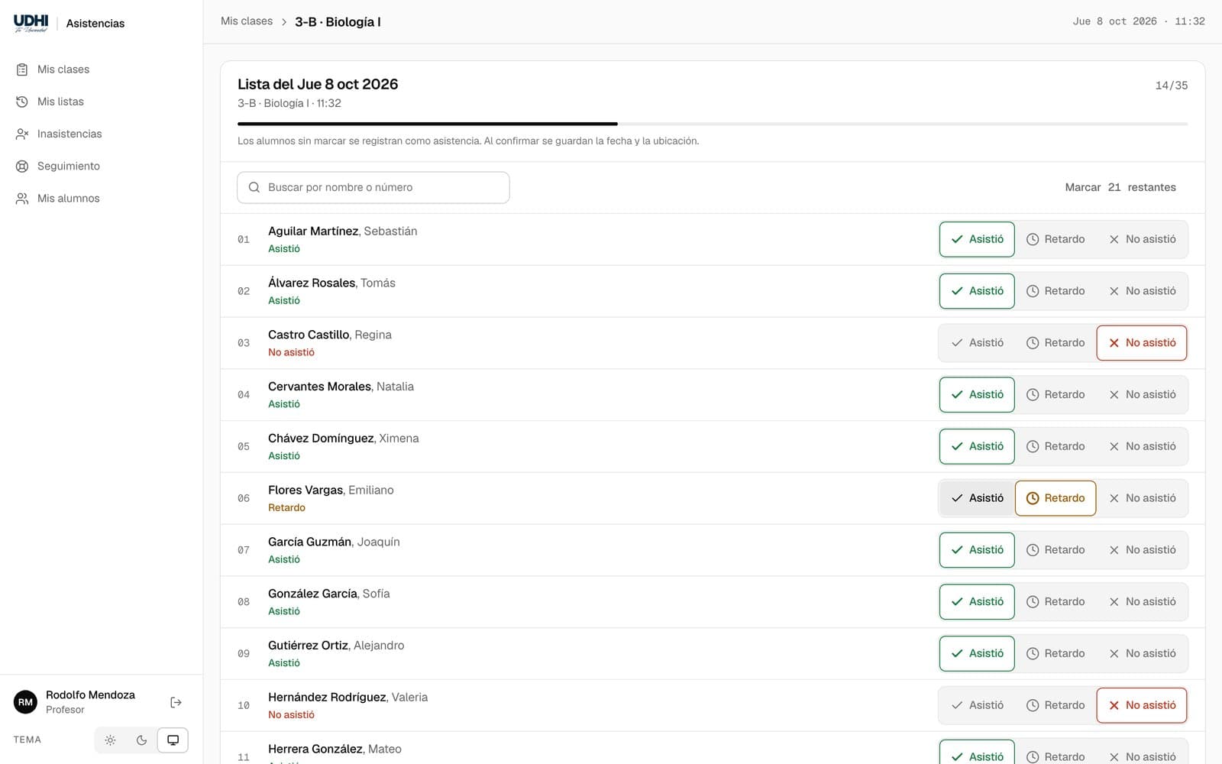Open Mis clases in sidebar
The height and width of the screenshot is (764, 1222).
tap(101, 70)
